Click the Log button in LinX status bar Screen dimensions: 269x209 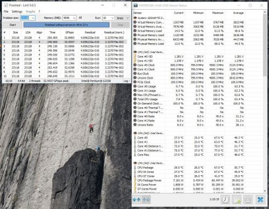[x=126, y=81]
